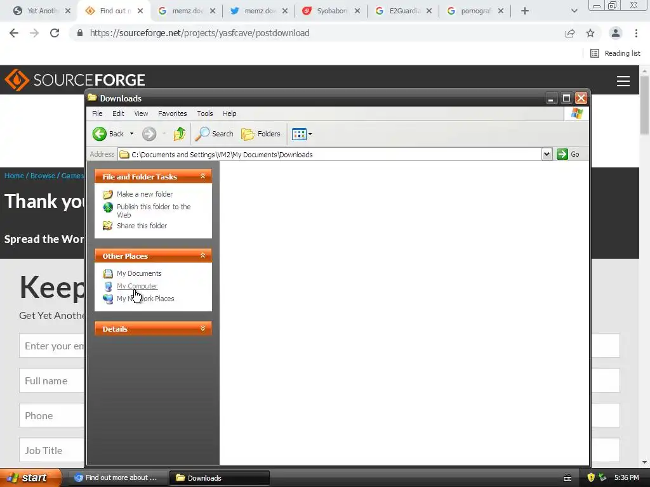
Task: Click the network tray icon
Action: click(x=602, y=477)
